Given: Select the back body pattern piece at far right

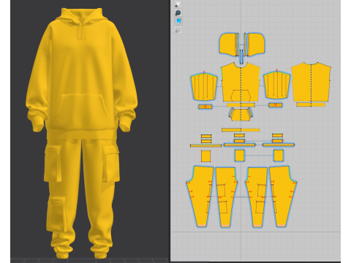Looking at the screenshot, I should tap(311, 82).
